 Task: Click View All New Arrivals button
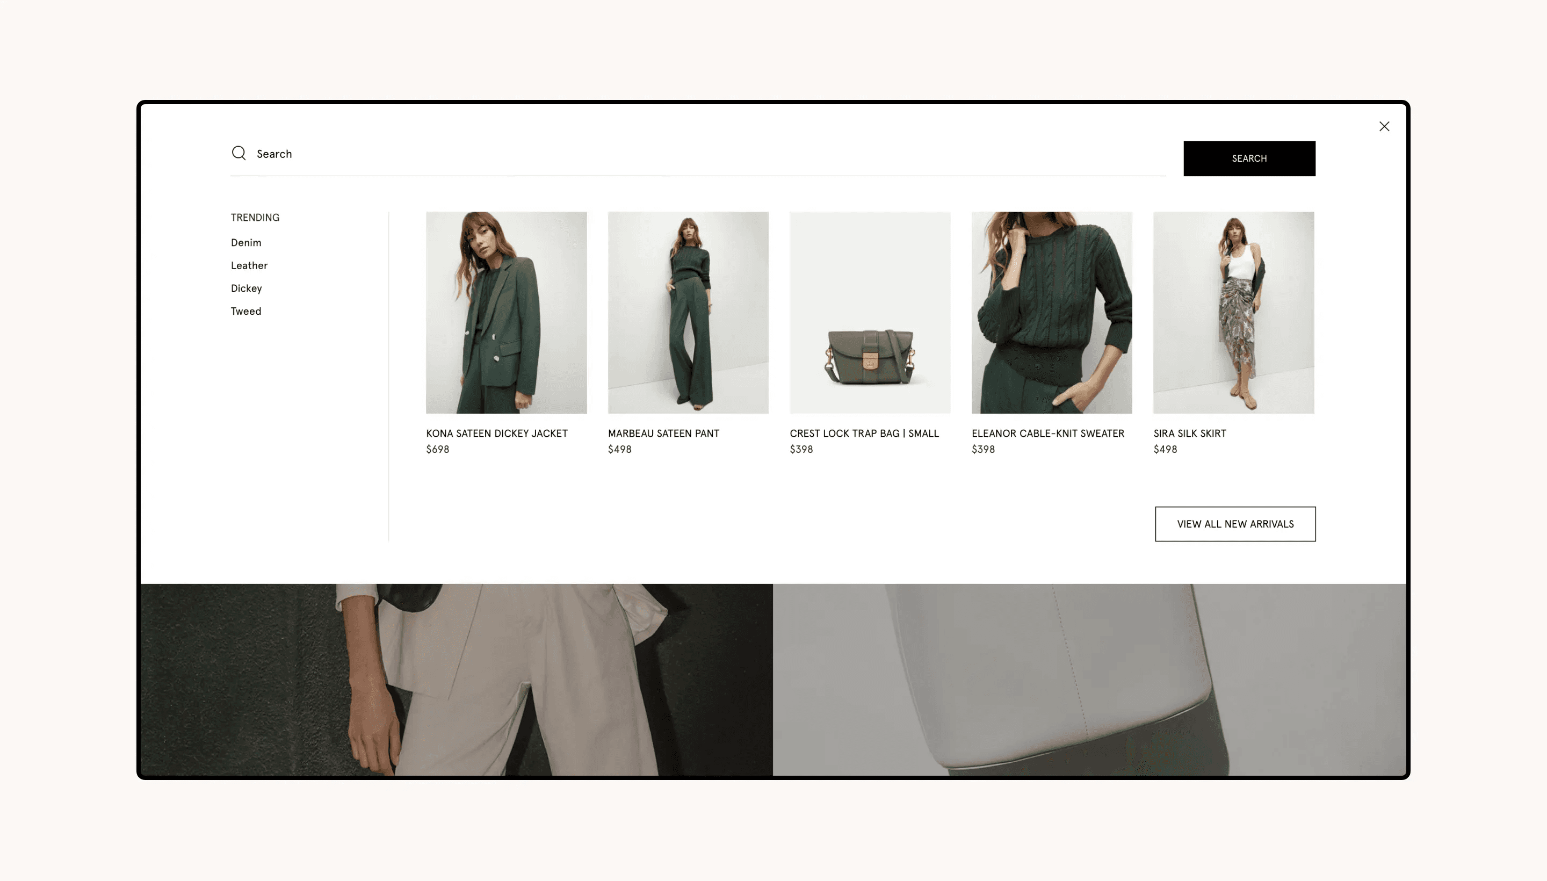tap(1235, 524)
